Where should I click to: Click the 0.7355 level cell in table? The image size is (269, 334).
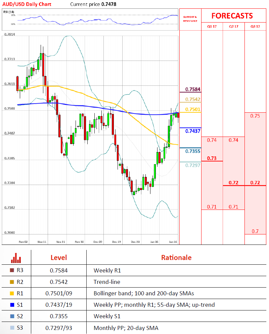(x=59, y=317)
